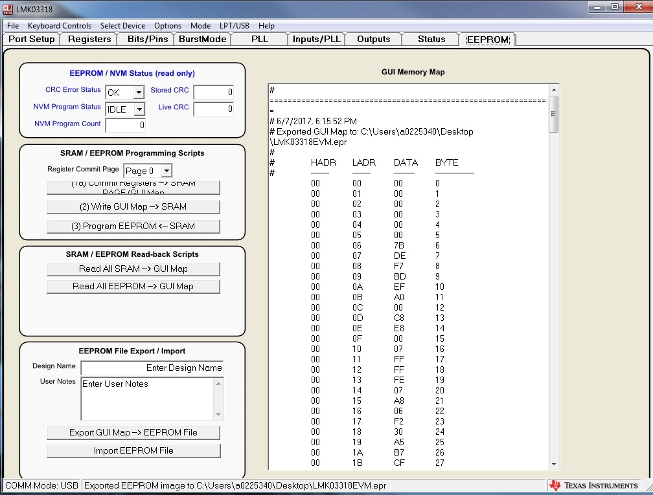Click DATA value C8 at LADR 0D
This screenshot has height=495, width=653.
(x=399, y=318)
